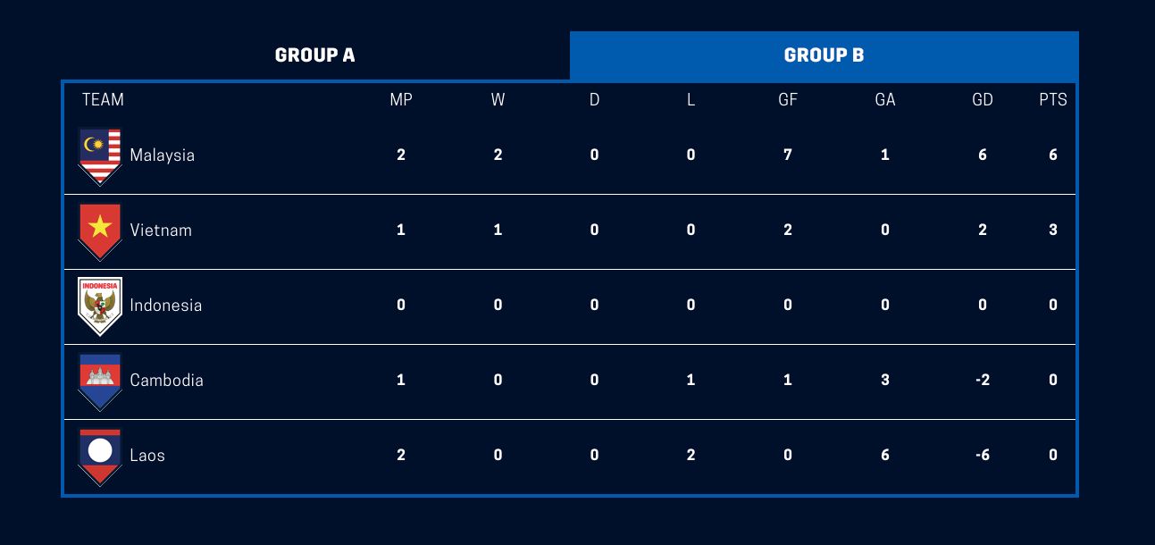The height and width of the screenshot is (545, 1155).
Task: Click the MP column header
Action: pos(401,99)
